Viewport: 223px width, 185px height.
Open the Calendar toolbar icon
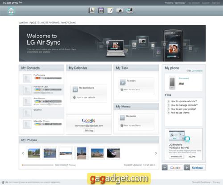coord(101,10)
